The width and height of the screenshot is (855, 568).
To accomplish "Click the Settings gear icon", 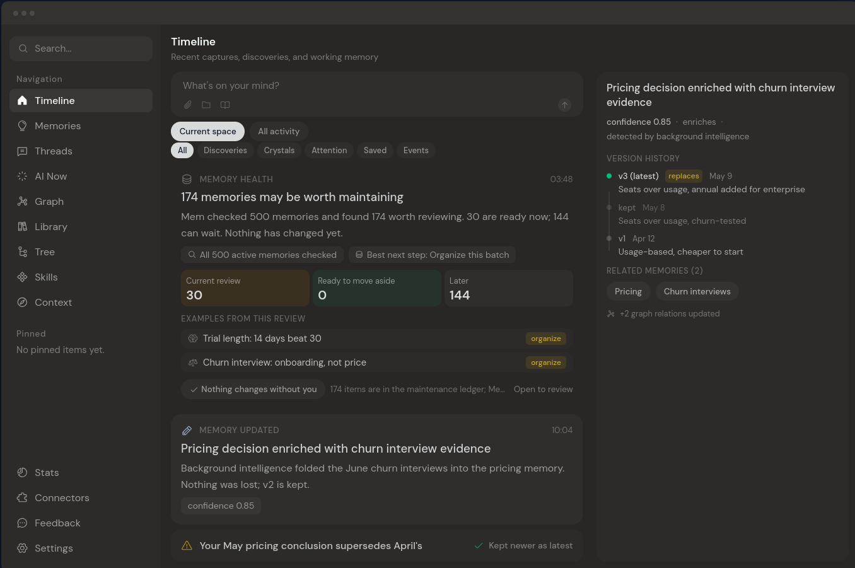I will pos(23,548).
